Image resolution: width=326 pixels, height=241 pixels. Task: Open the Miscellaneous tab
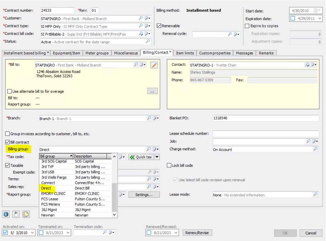pyautogui.click(x=126, y=53)
